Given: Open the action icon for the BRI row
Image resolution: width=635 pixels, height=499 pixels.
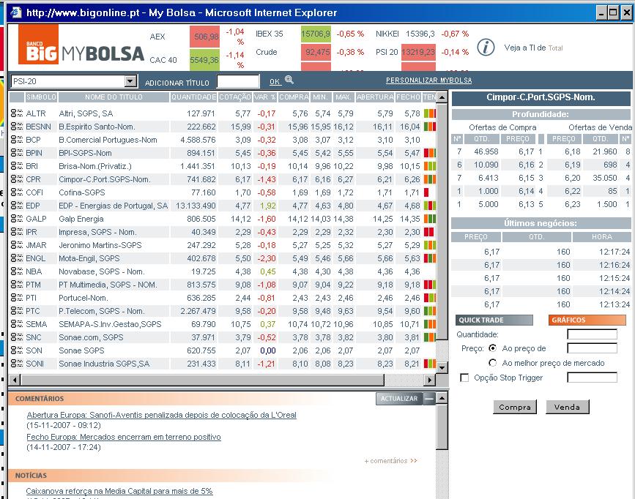Looking at the screenshot, I should click(17, 165).
